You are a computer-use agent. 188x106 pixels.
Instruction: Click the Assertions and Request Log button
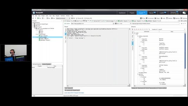click(x=72, y=90)
